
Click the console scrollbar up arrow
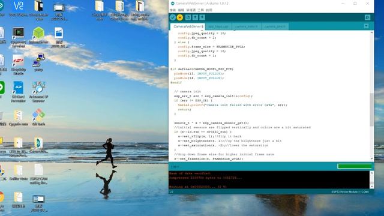(x=371, y=173)
